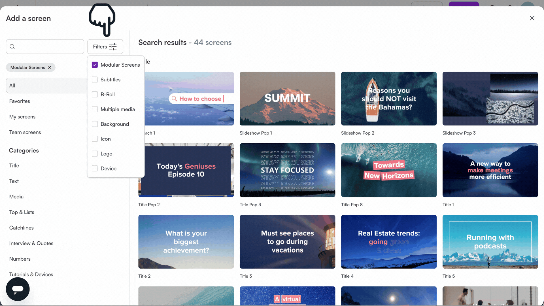Check the B-Roll filter option
The height and width of the screenshot is (306, 544).
[95, 94]
